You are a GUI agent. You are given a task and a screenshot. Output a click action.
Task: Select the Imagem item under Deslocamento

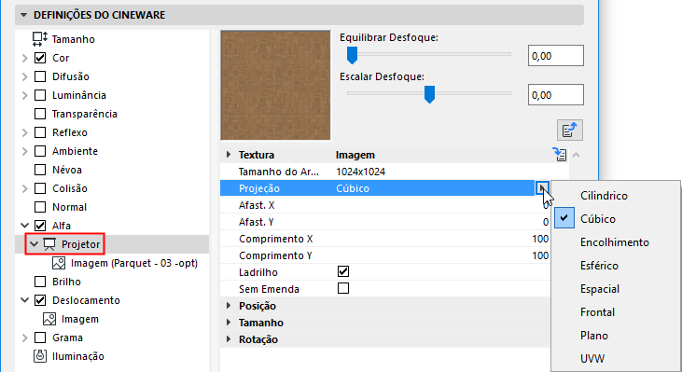point(80,319)
